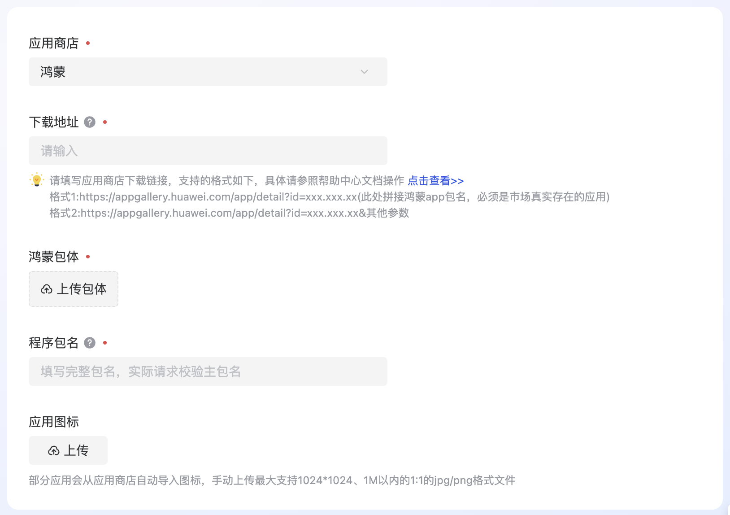Click the 格式2 example URL text
Viewport: 730px width, 515px height.
tap(229, 213)
